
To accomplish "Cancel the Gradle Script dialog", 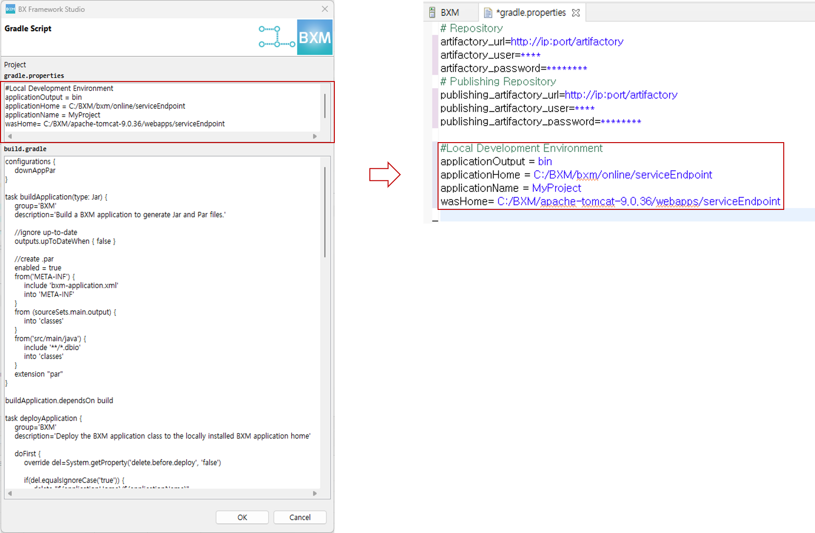I will pos(300,517).
